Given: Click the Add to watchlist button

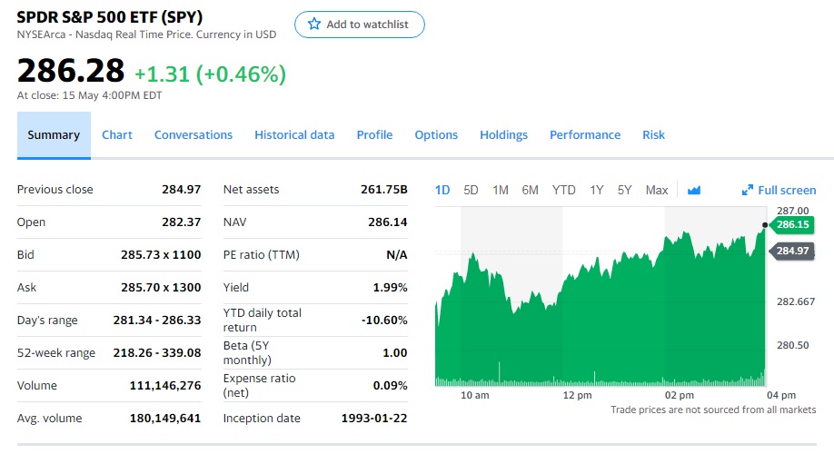Looking at the screenshot, I should click(360, 25).
